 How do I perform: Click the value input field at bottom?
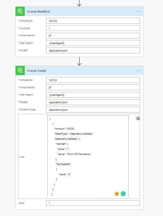tap(93, 203)
